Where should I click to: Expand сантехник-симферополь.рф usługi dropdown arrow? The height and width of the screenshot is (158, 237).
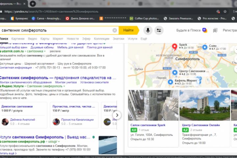[59, 142]
